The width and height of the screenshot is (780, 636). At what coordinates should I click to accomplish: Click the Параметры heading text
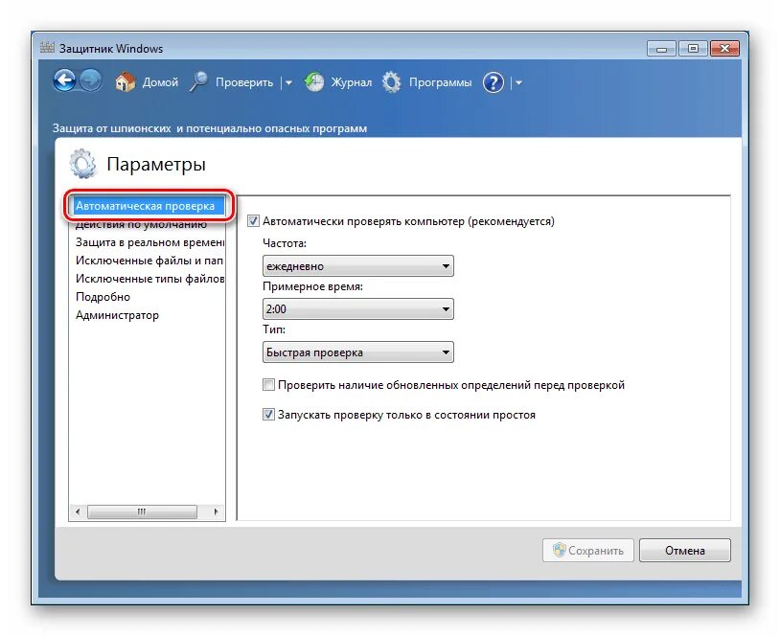click(156, 164)
